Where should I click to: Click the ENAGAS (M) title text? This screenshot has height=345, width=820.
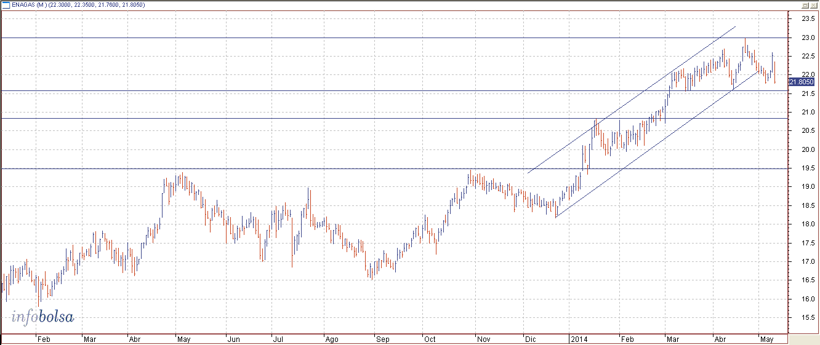[x=29, y=5]
